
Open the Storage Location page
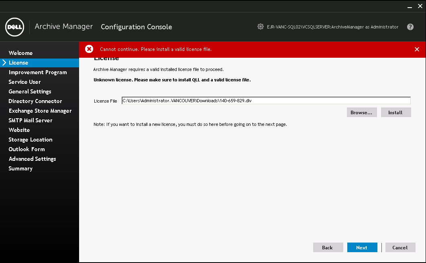[30, 140]
